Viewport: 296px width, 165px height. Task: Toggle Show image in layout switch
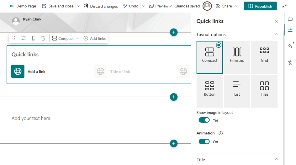point(204,120)
